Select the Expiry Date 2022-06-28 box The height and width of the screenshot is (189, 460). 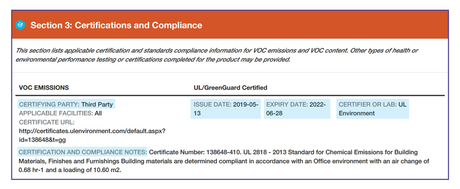click(297, 109)
